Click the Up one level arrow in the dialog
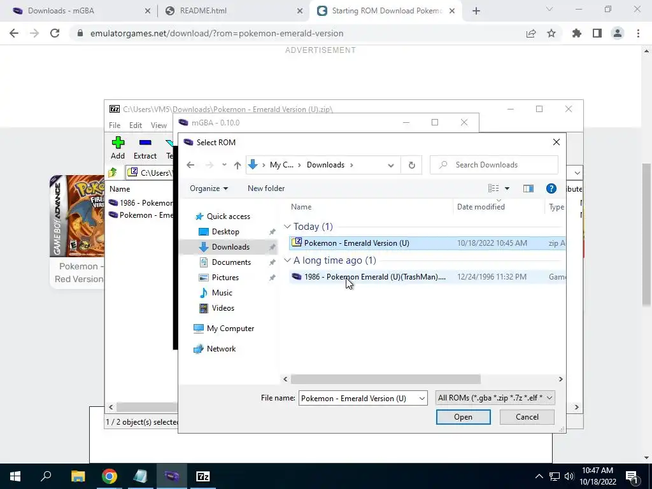The image size is (652, 489). click(237, 165)
